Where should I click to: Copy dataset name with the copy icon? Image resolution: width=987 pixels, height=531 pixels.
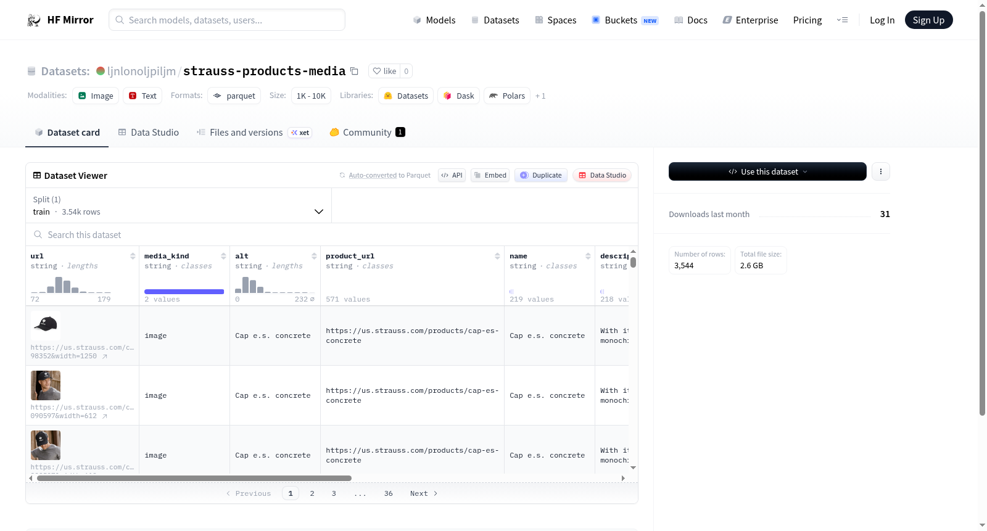(x=354, y=71)
